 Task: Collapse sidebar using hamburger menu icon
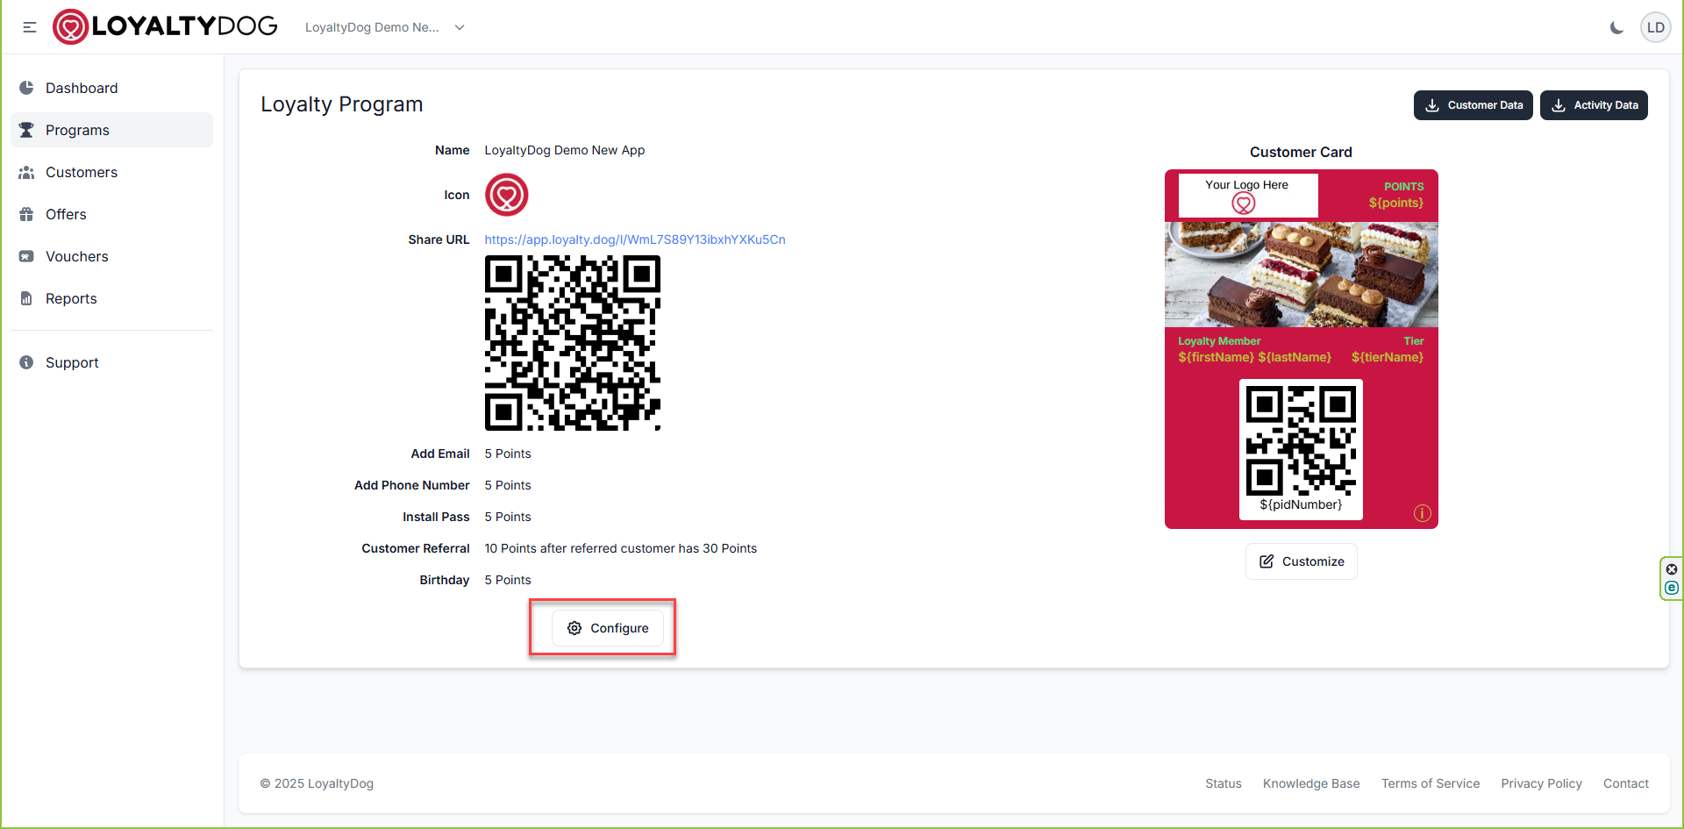point(30,27)
